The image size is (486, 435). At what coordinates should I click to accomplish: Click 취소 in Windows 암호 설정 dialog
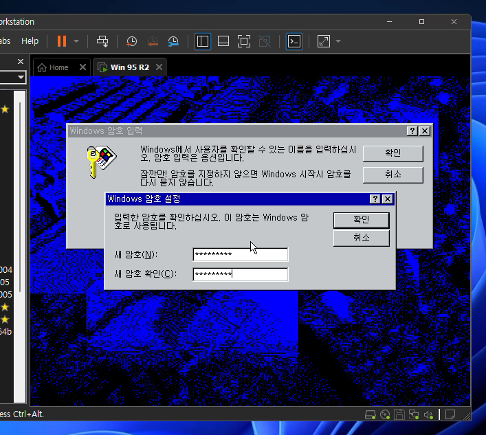(362, 238)
